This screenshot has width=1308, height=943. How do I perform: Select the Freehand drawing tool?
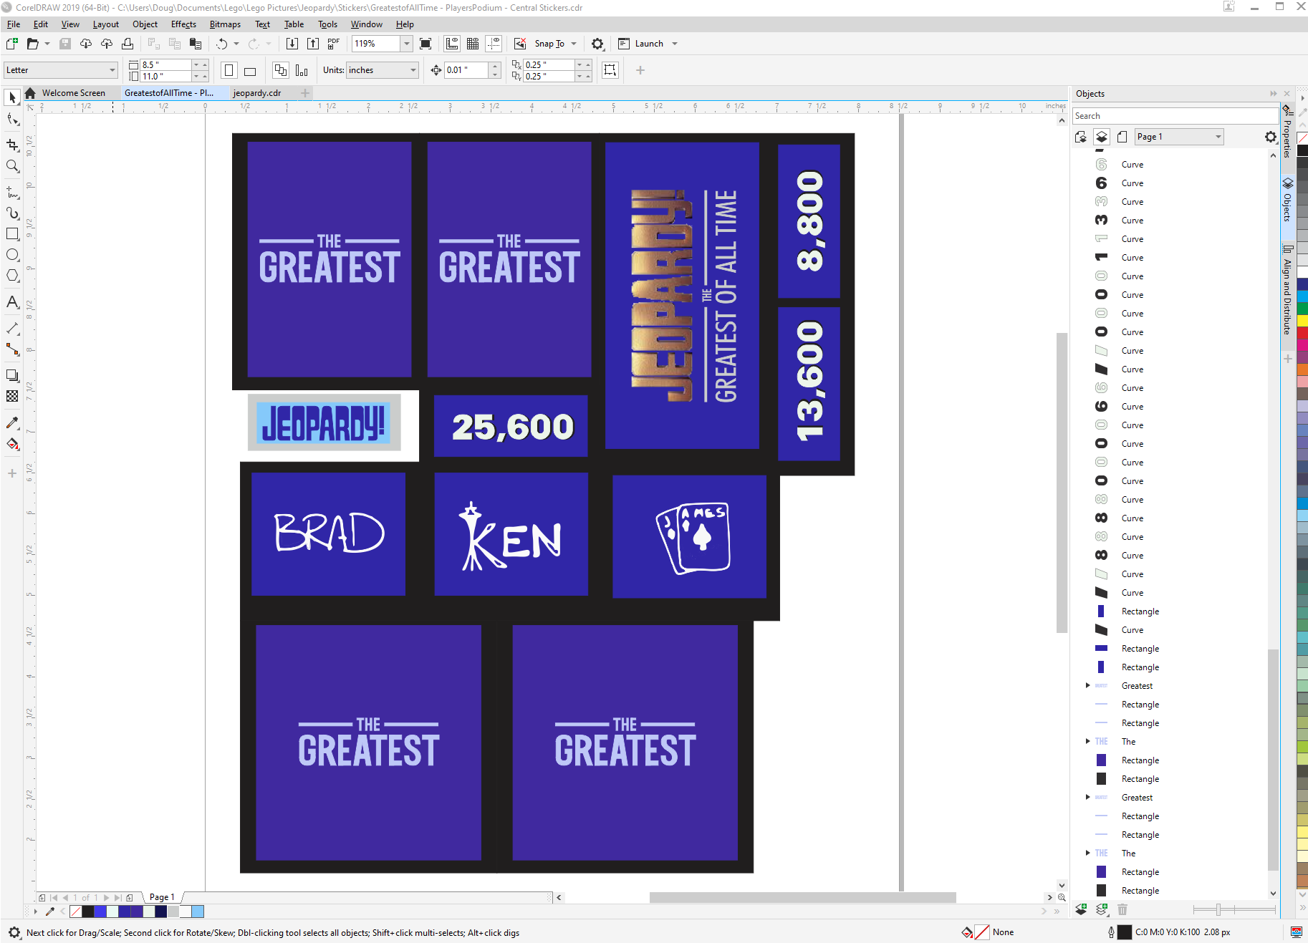tap(12, 192)
